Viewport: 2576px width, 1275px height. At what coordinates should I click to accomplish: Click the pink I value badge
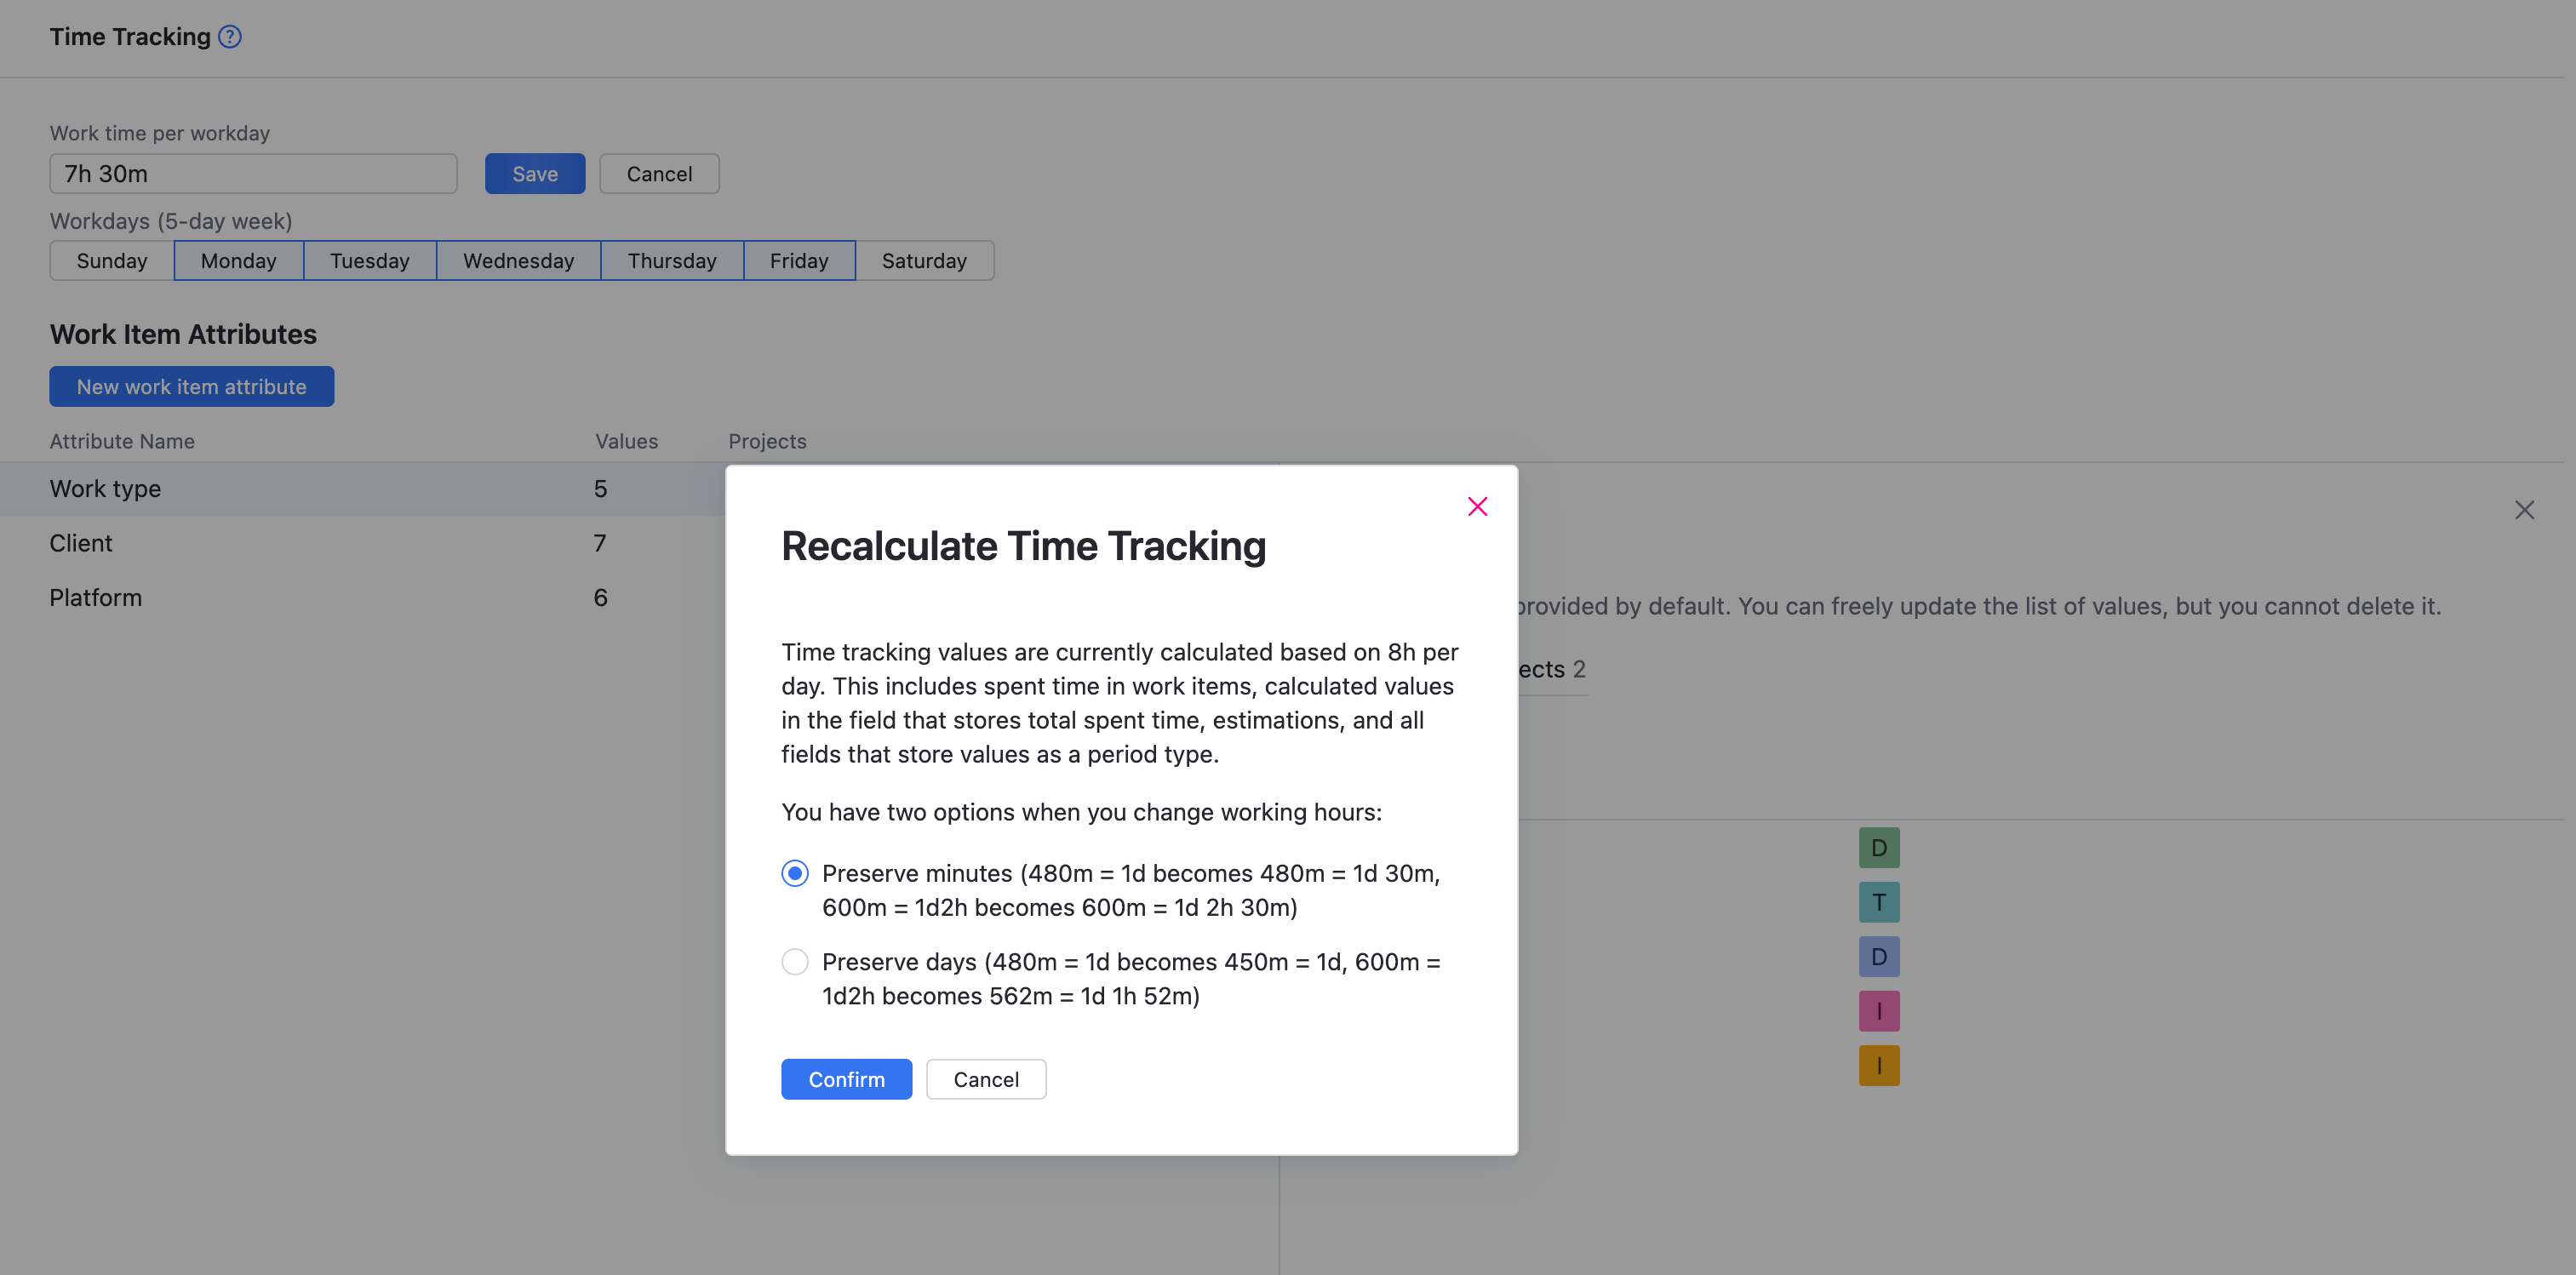pos(1878,1010)
